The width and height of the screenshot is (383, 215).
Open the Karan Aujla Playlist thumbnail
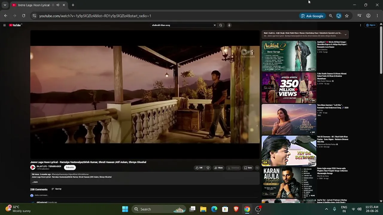pos(289,182)
